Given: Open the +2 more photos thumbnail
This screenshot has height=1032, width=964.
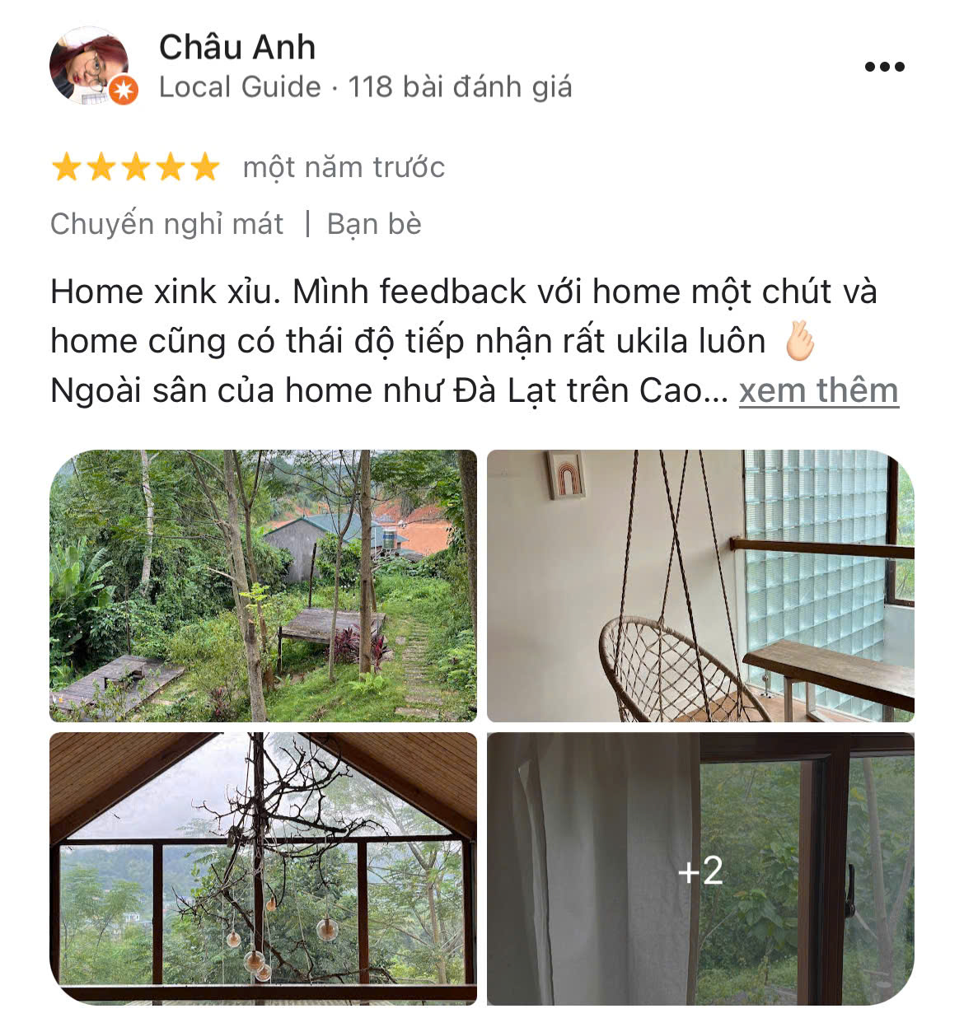Looking at the screenshot, I should [700, 868].
